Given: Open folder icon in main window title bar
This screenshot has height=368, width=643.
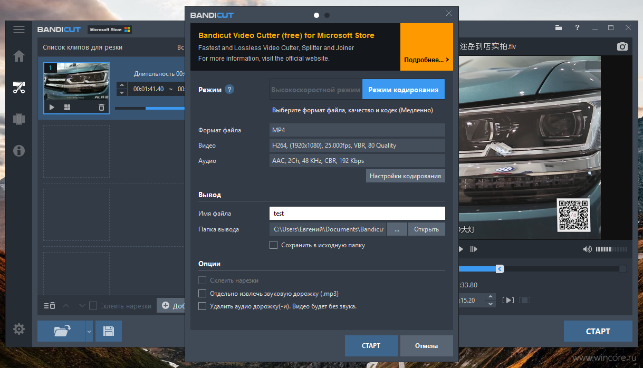Looking at the screenshot, I should [x=559, y=27].
